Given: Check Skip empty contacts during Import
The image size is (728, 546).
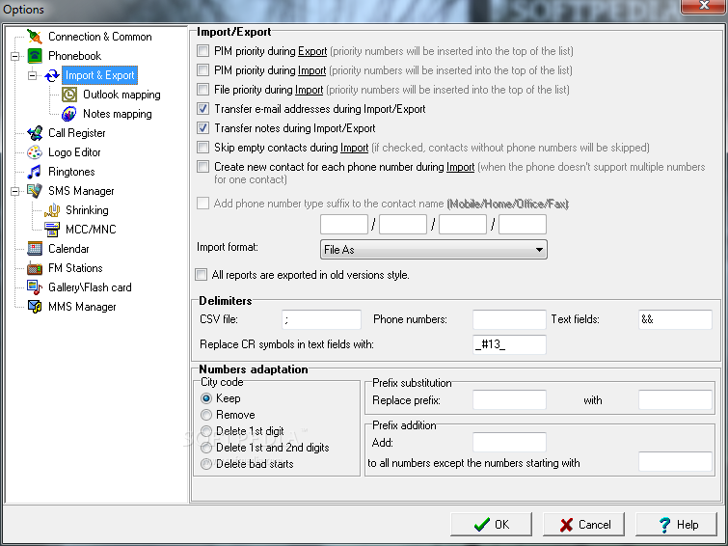Looking at the screenshot, I should (202, 148).
